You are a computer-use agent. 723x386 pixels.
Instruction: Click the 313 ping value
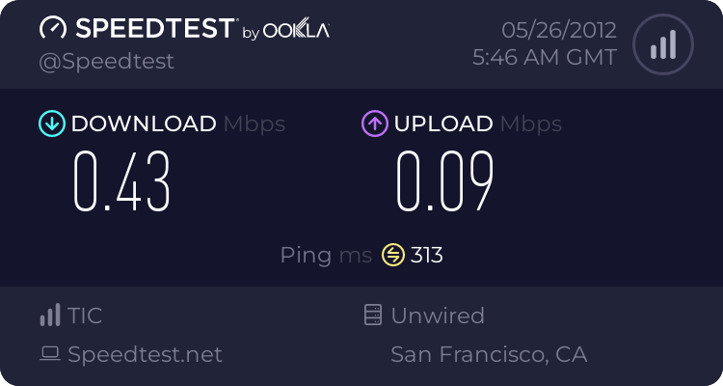tap(427, 255)
